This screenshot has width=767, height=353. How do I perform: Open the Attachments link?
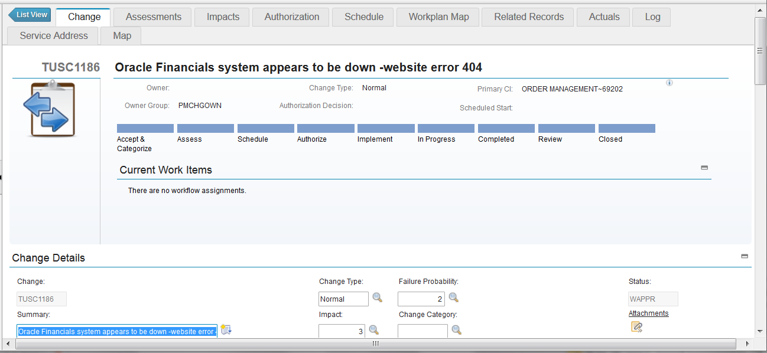648,313
